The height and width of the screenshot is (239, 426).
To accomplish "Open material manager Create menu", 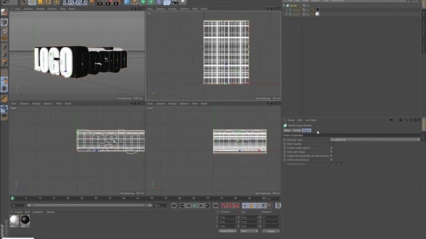I will coord(19,212).
